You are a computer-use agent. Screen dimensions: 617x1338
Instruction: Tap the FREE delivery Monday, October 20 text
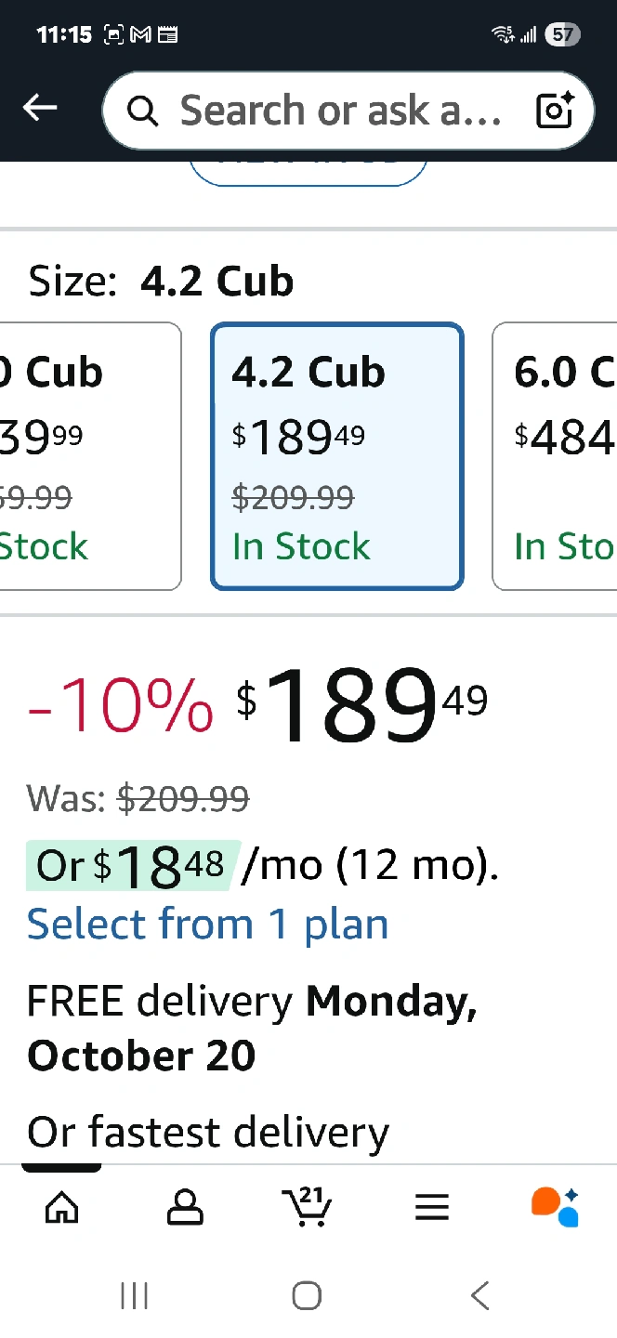click(x=252, y=1028)
